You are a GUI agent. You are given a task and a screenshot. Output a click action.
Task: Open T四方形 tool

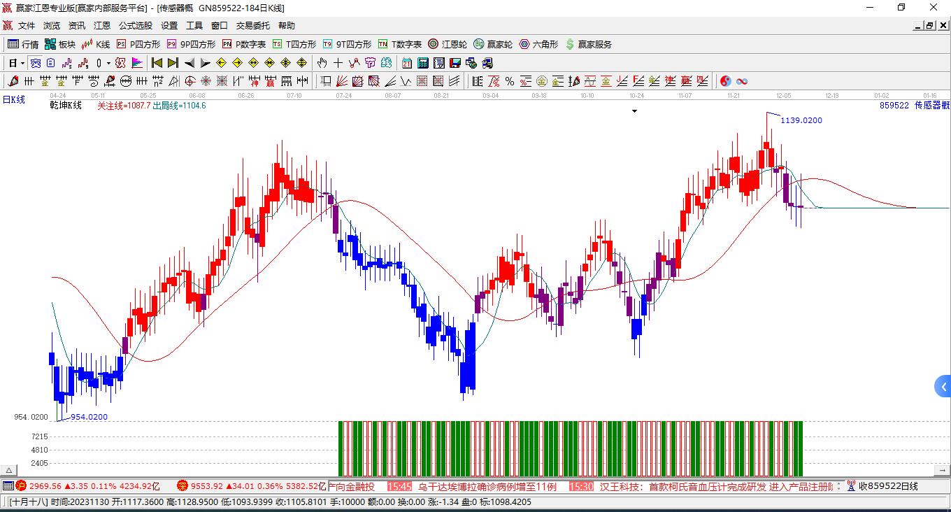tap(294, 44)
